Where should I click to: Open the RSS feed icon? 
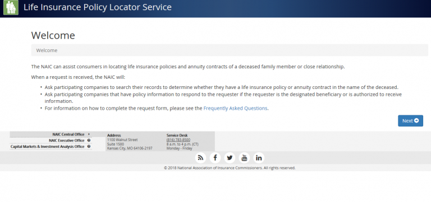pos(201,158)
